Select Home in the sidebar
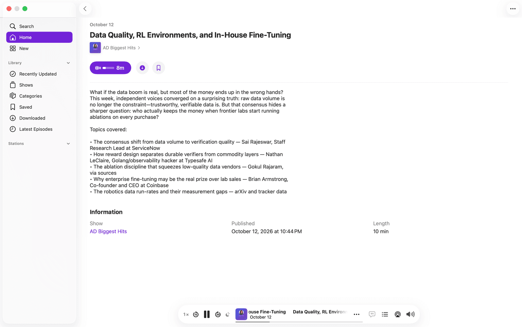Viewport: 522px width, 327px height. point(39,37)
